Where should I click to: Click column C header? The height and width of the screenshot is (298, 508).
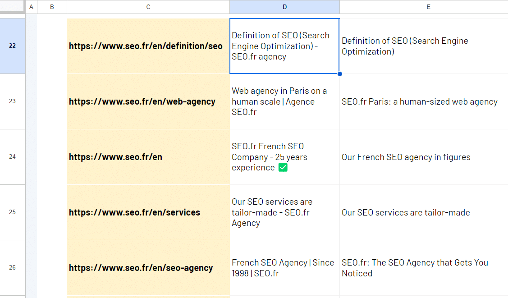point(148,7)
